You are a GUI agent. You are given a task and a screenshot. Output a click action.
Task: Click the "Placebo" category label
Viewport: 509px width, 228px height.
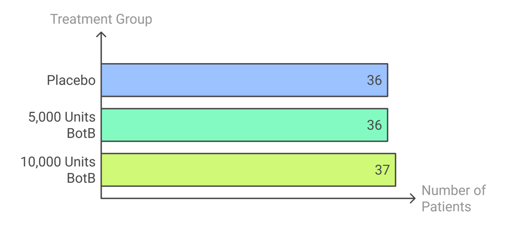click(x=71, y=80)
